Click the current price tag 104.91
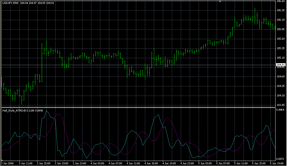287x166 pixels. point(281,65)
